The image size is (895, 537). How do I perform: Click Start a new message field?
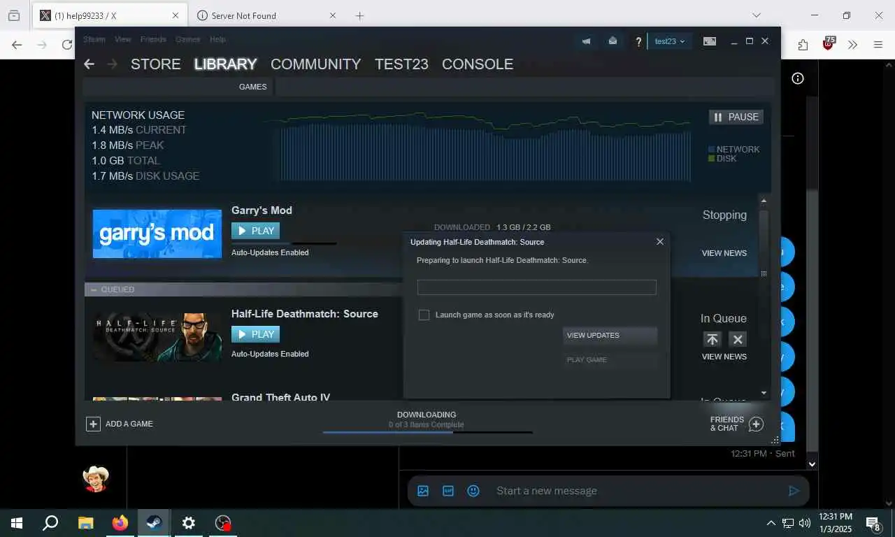pos(636,491)
